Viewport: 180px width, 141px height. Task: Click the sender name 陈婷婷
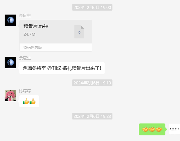(x=25, y=91)
